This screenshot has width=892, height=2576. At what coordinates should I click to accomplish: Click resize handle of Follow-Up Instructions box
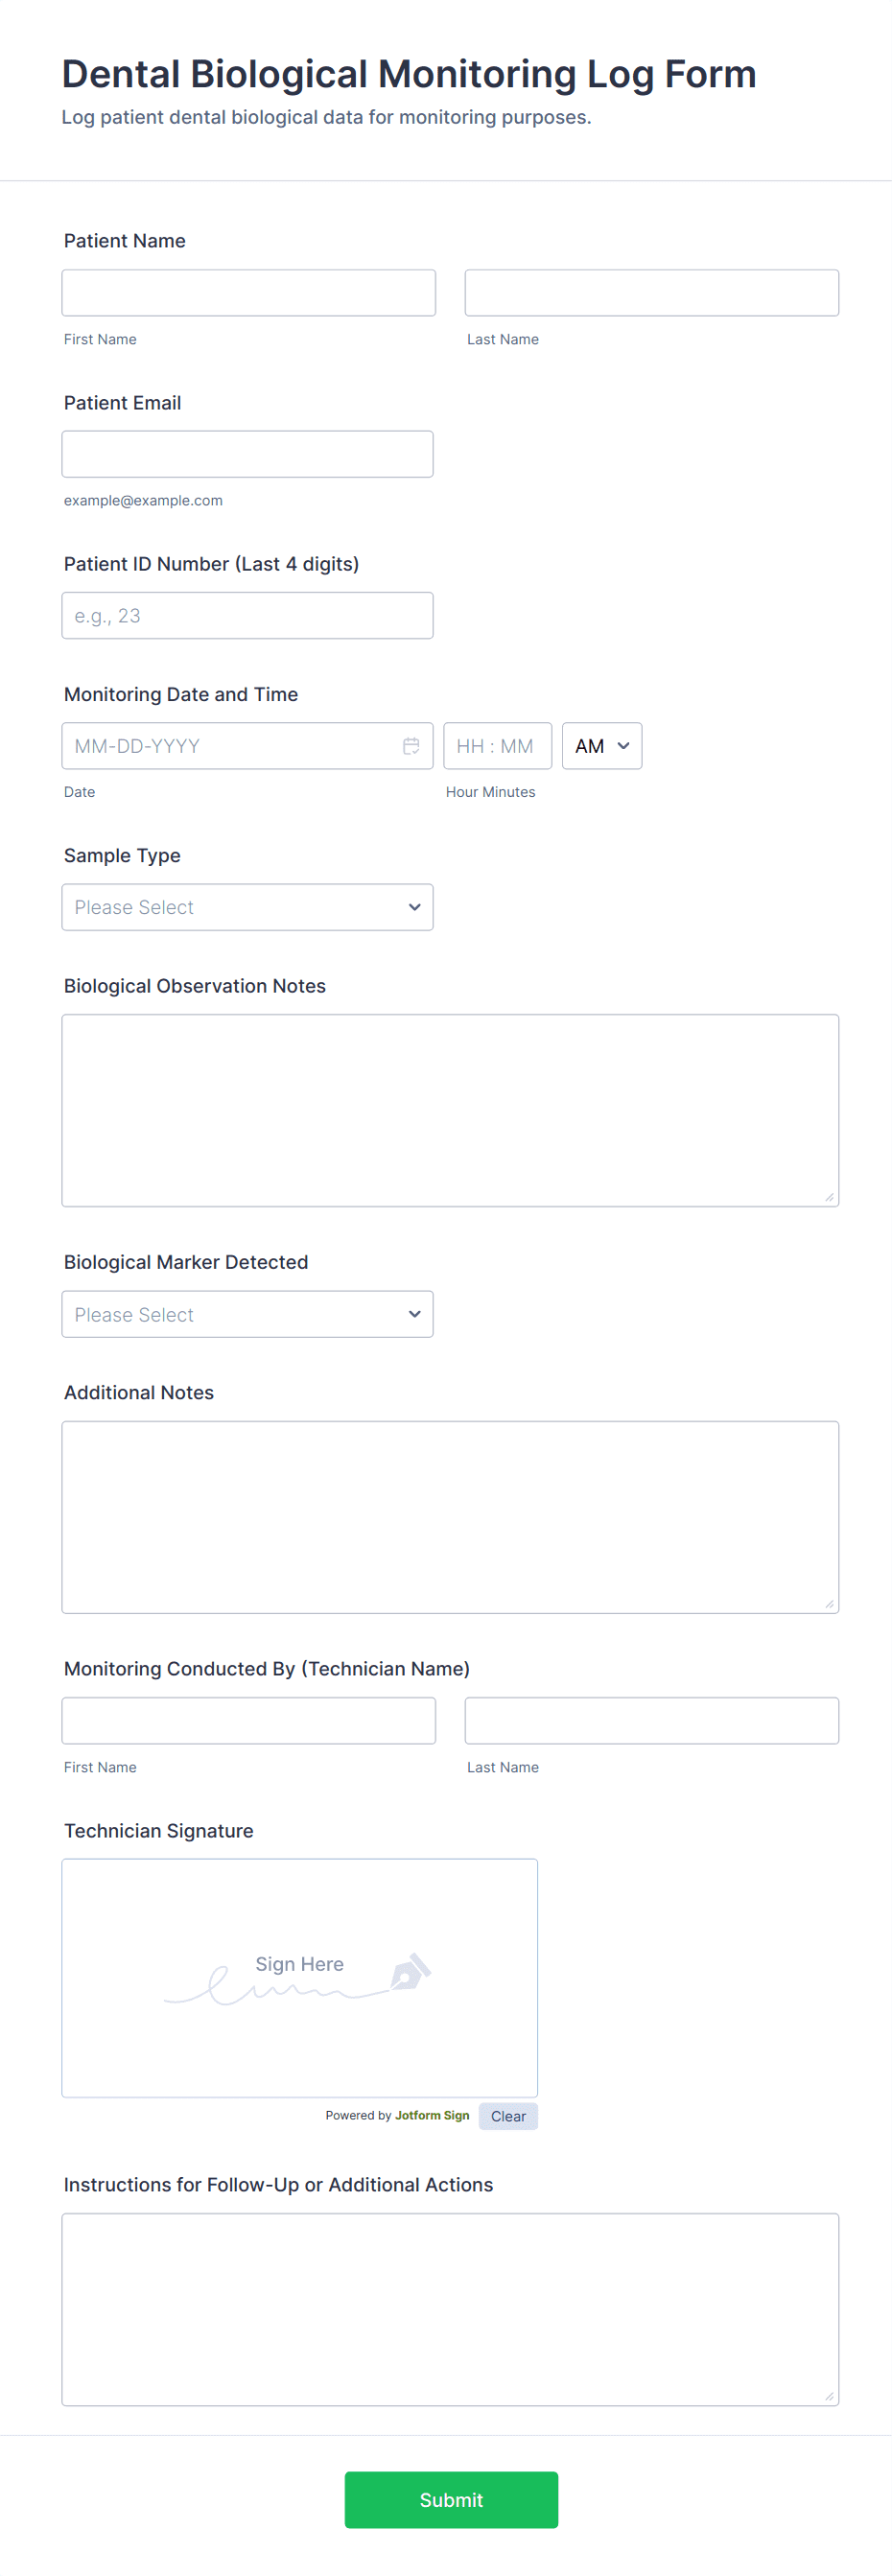(829, 2396)
